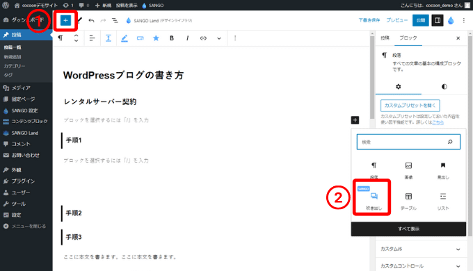Click カスタムプリセットを開く button
Viewport: 473px width, 271px height.
pyautogui.click(x=410, y=106)
